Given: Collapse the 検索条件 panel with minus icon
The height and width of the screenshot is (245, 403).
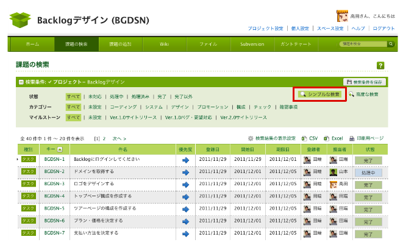Looking at the screenshot, I should [21, 82].
